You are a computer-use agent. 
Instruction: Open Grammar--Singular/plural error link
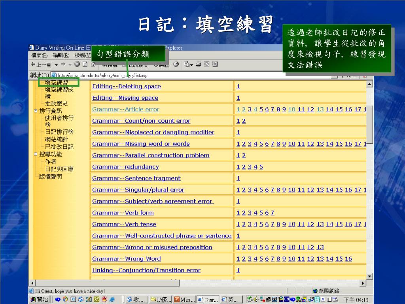[138, 190]
